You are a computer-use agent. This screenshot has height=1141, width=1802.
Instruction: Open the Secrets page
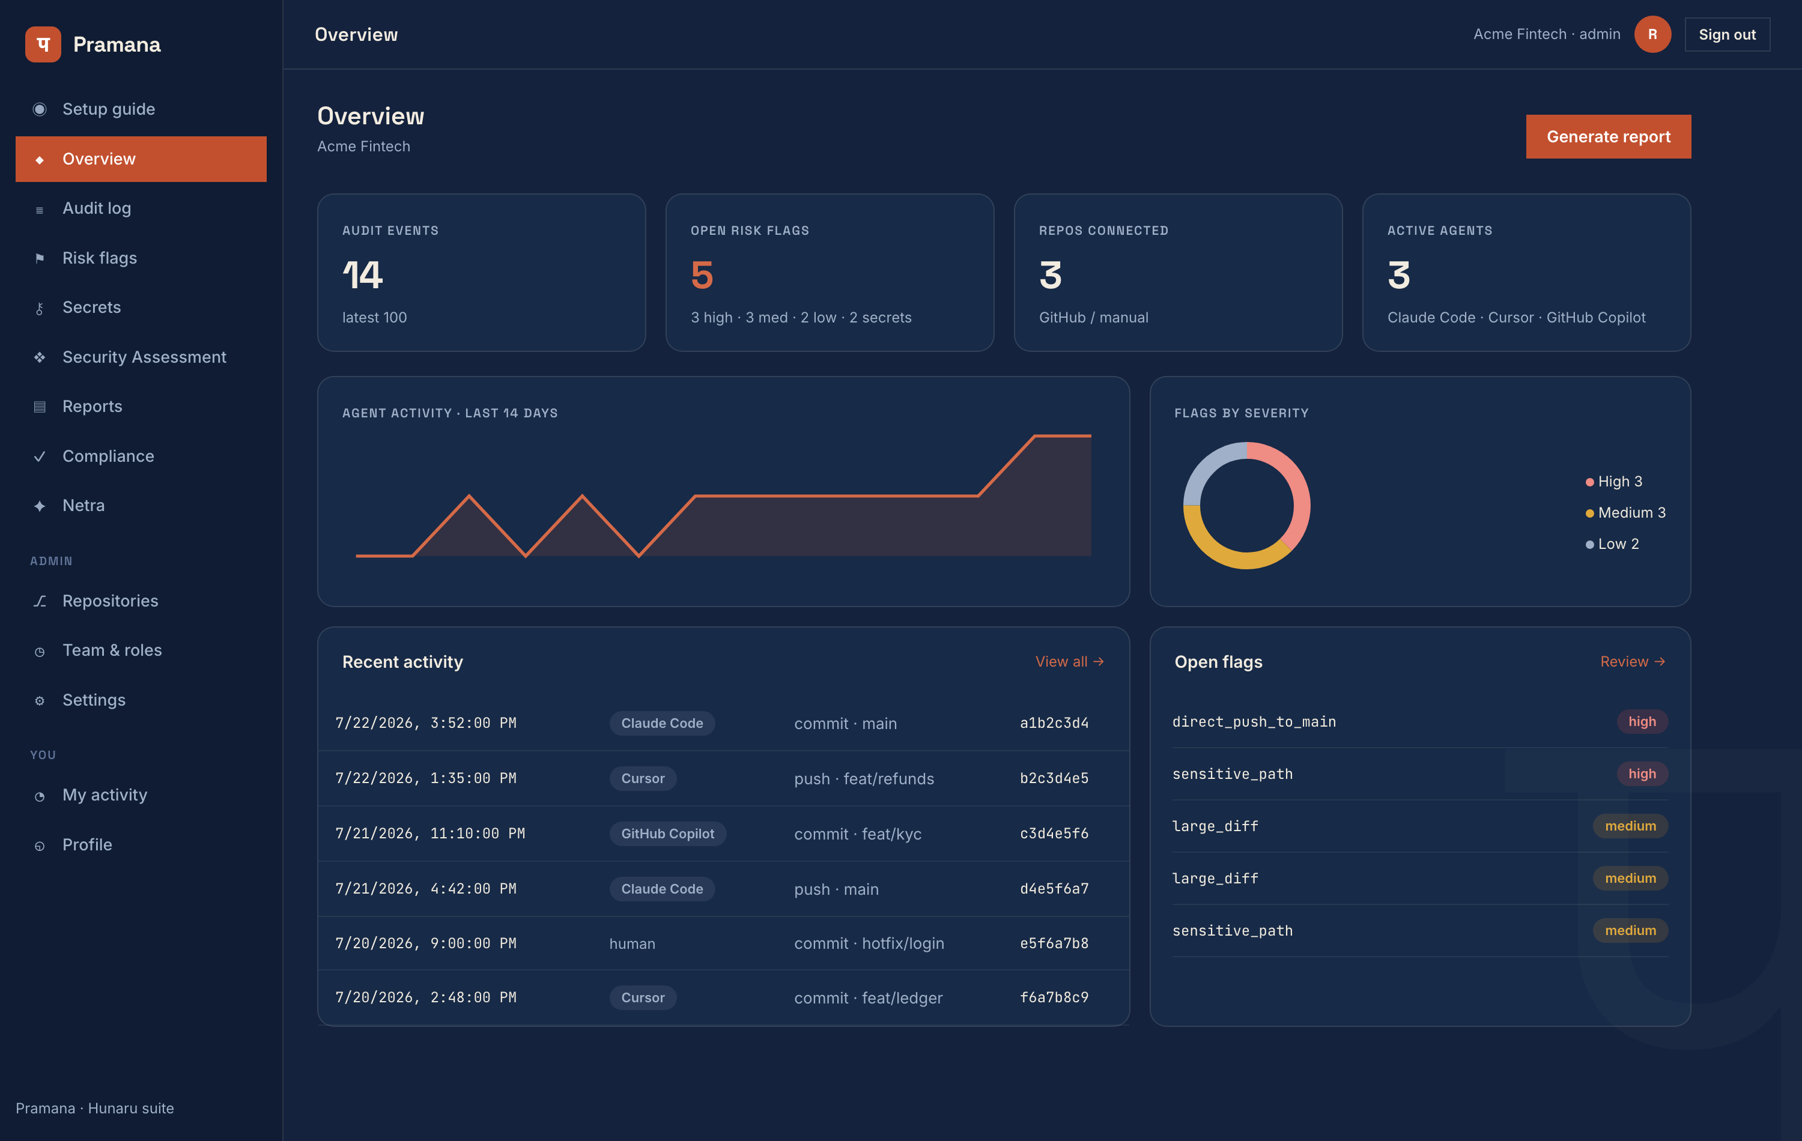[141, 307]
